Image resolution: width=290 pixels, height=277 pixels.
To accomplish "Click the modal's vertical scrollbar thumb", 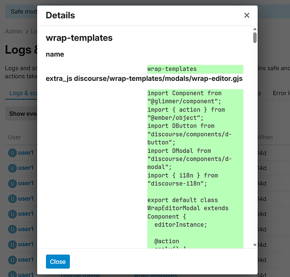I will pos(255,38).
